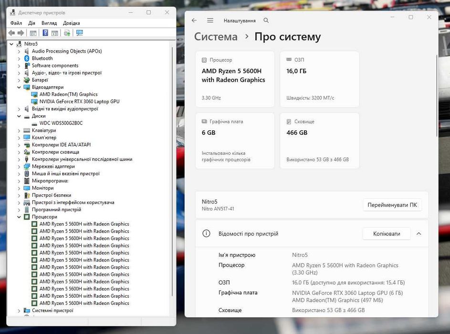
Task: Select the WDC WDS500G2B0C disk
Action: tap(61, 123)
